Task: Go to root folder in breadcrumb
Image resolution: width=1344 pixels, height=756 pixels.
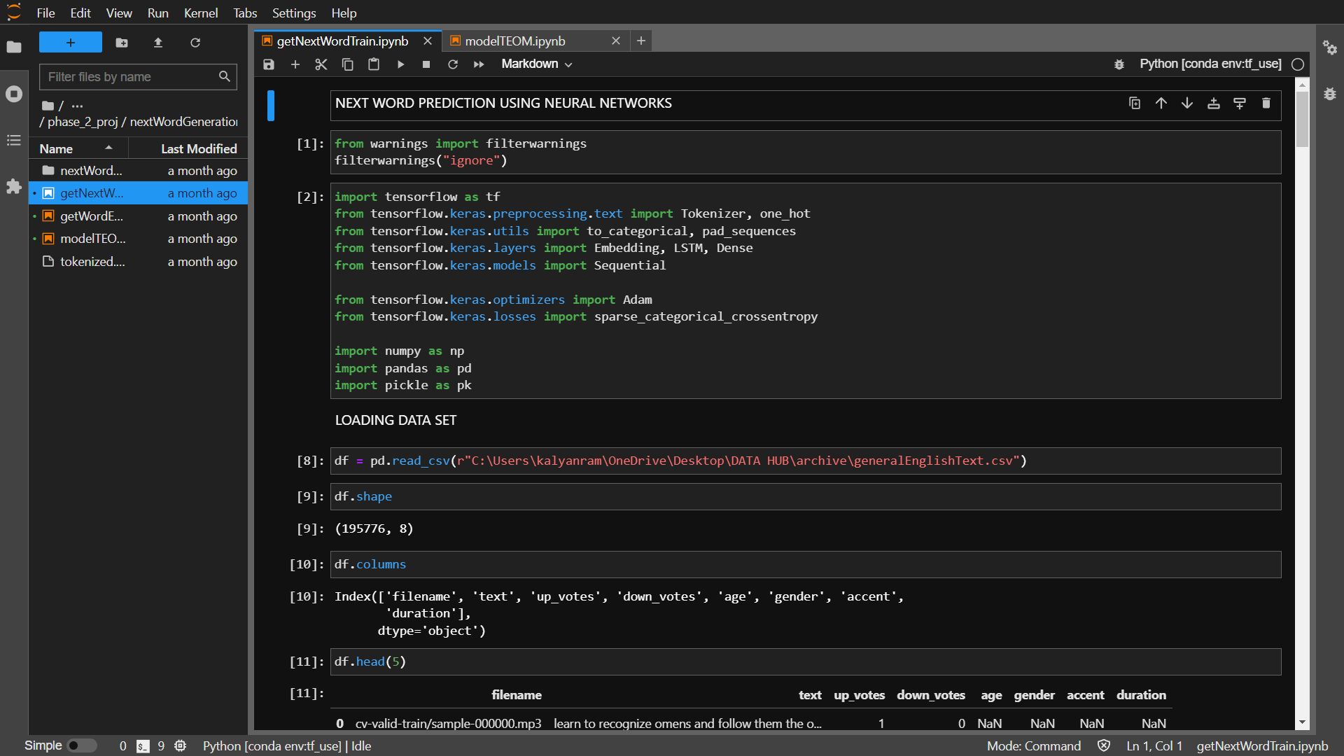Action: 48,106
